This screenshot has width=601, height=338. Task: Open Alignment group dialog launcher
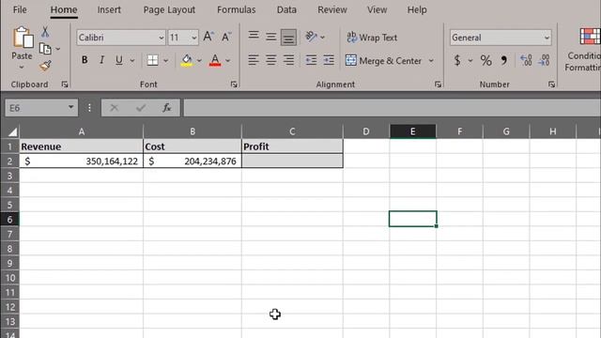click(438, 84)
